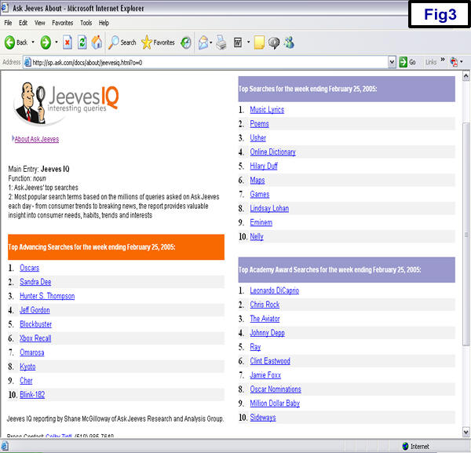Viewport: 471px width, 453px height.
Task: Click the IE icon in title bar
Action: tap(5, 8)
